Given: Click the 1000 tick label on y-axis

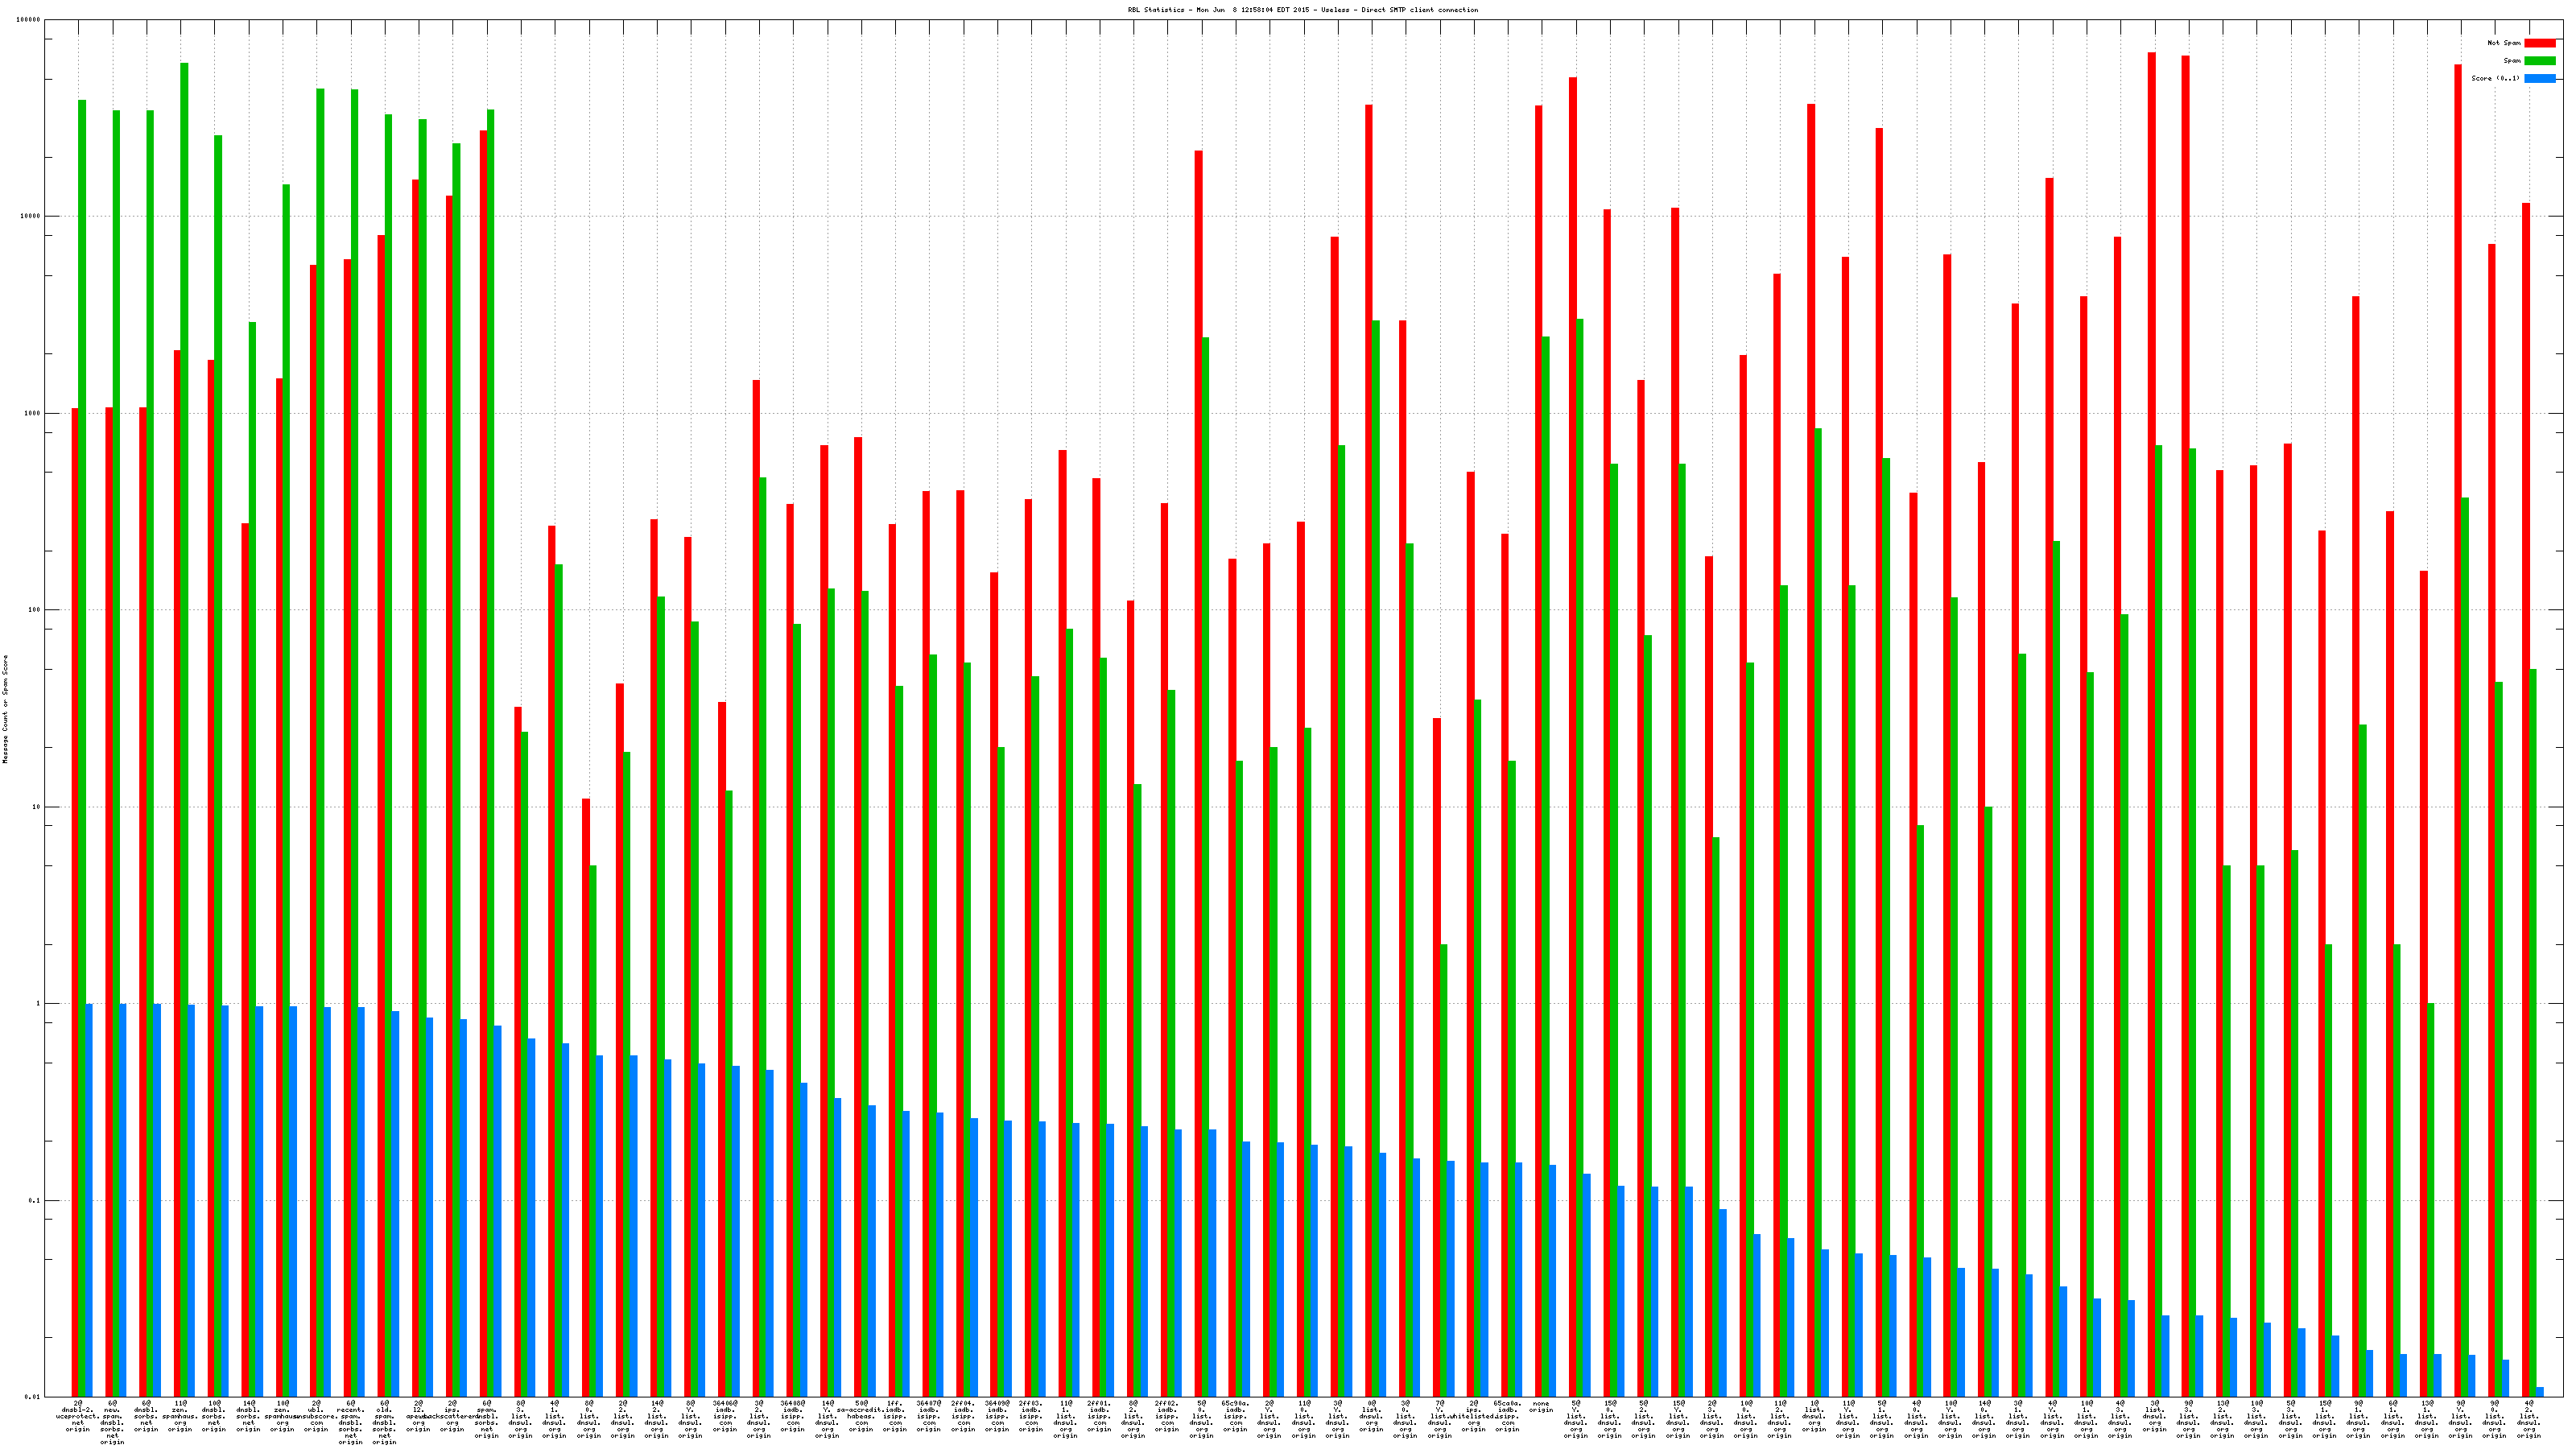Looking at the screenshot, I should tap(32, 413).
